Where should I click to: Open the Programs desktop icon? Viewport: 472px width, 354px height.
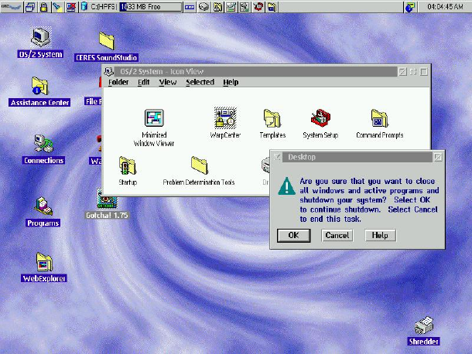pos(43,212)
